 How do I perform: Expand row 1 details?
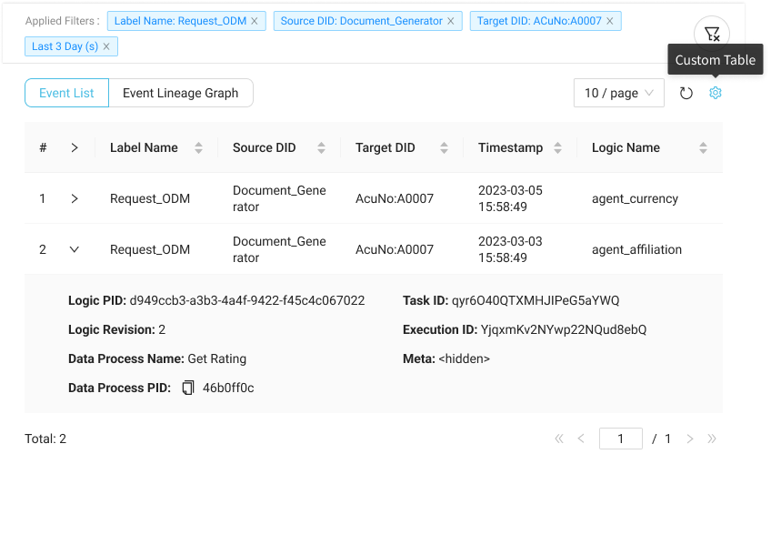point(75,198)
